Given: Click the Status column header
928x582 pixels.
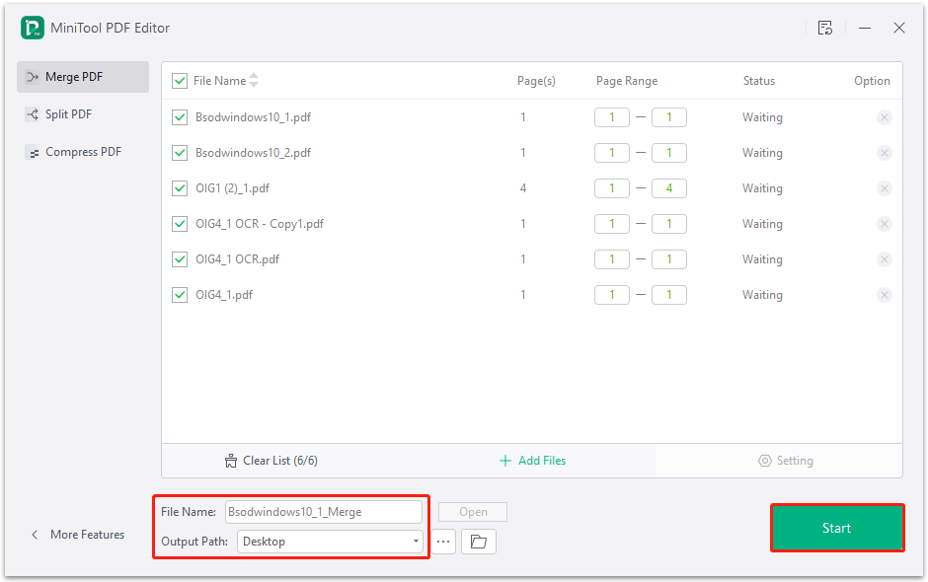Looking at the screenshot, I should click(759, 81).
